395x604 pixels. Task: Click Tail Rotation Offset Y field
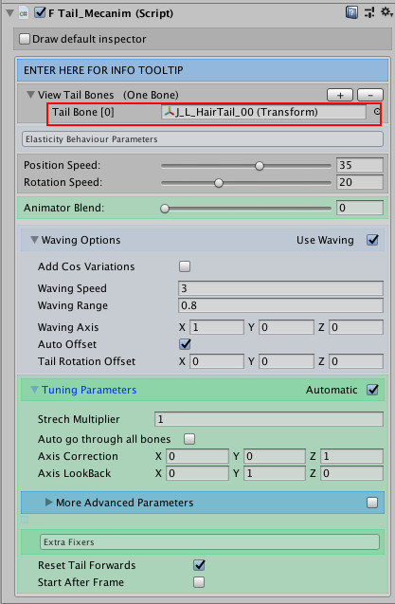click(286, 361)
